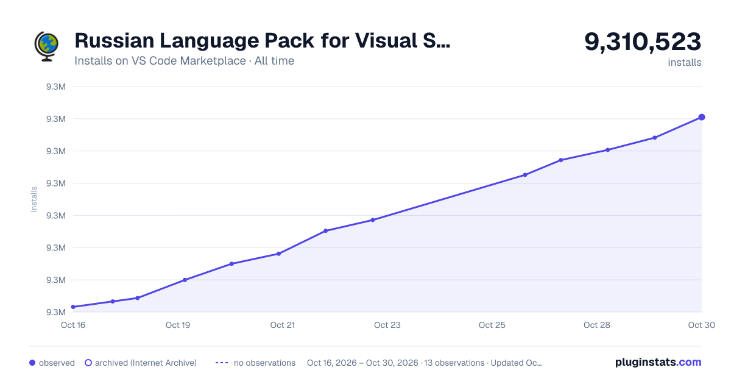Click the globe extension icon
Viewport: 731px width, 384px height.
[46, 46]
